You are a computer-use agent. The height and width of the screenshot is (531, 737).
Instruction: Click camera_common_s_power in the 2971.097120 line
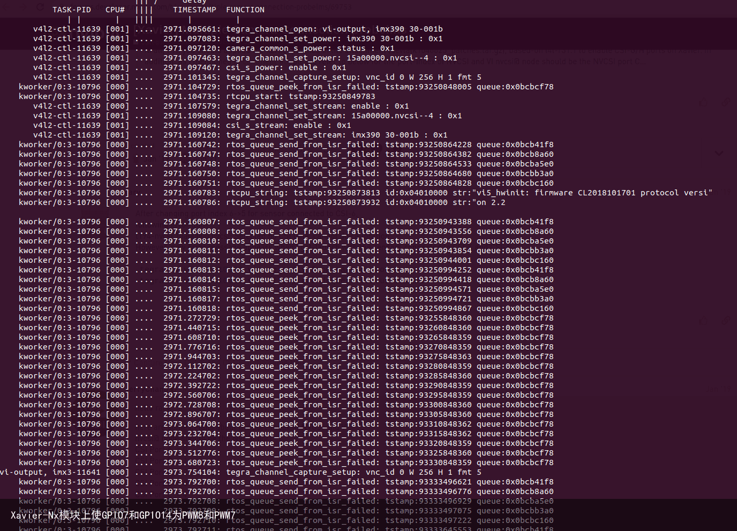(276, 48)
